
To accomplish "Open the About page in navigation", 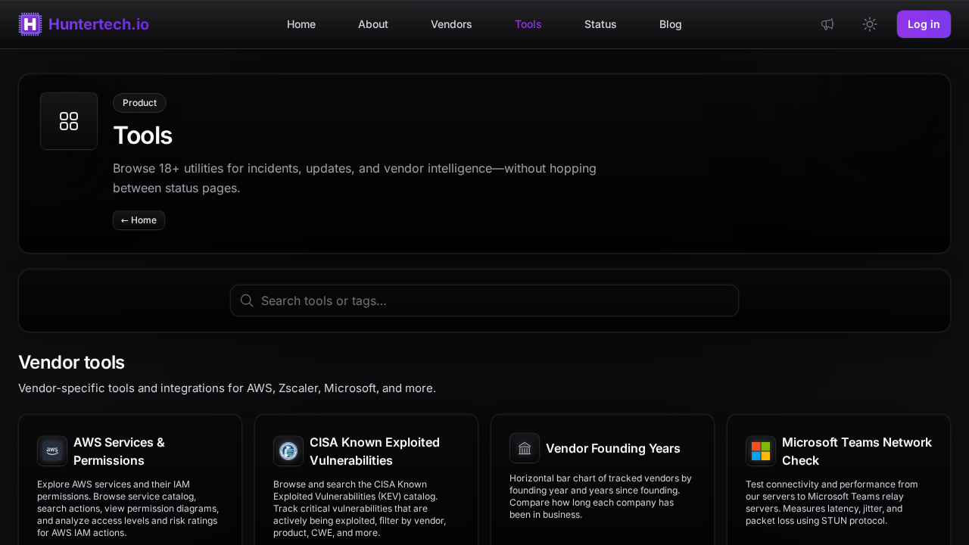I will [x=373, y=24].
